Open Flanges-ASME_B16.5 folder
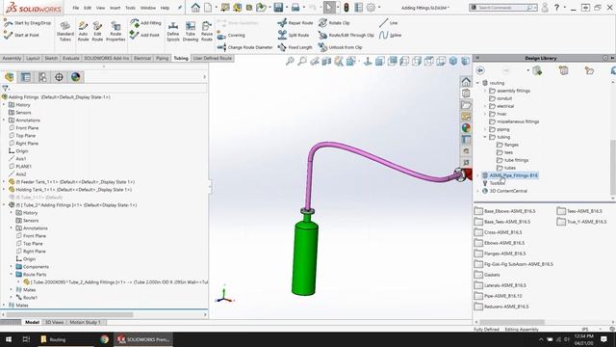 click(x=500, y=254)
